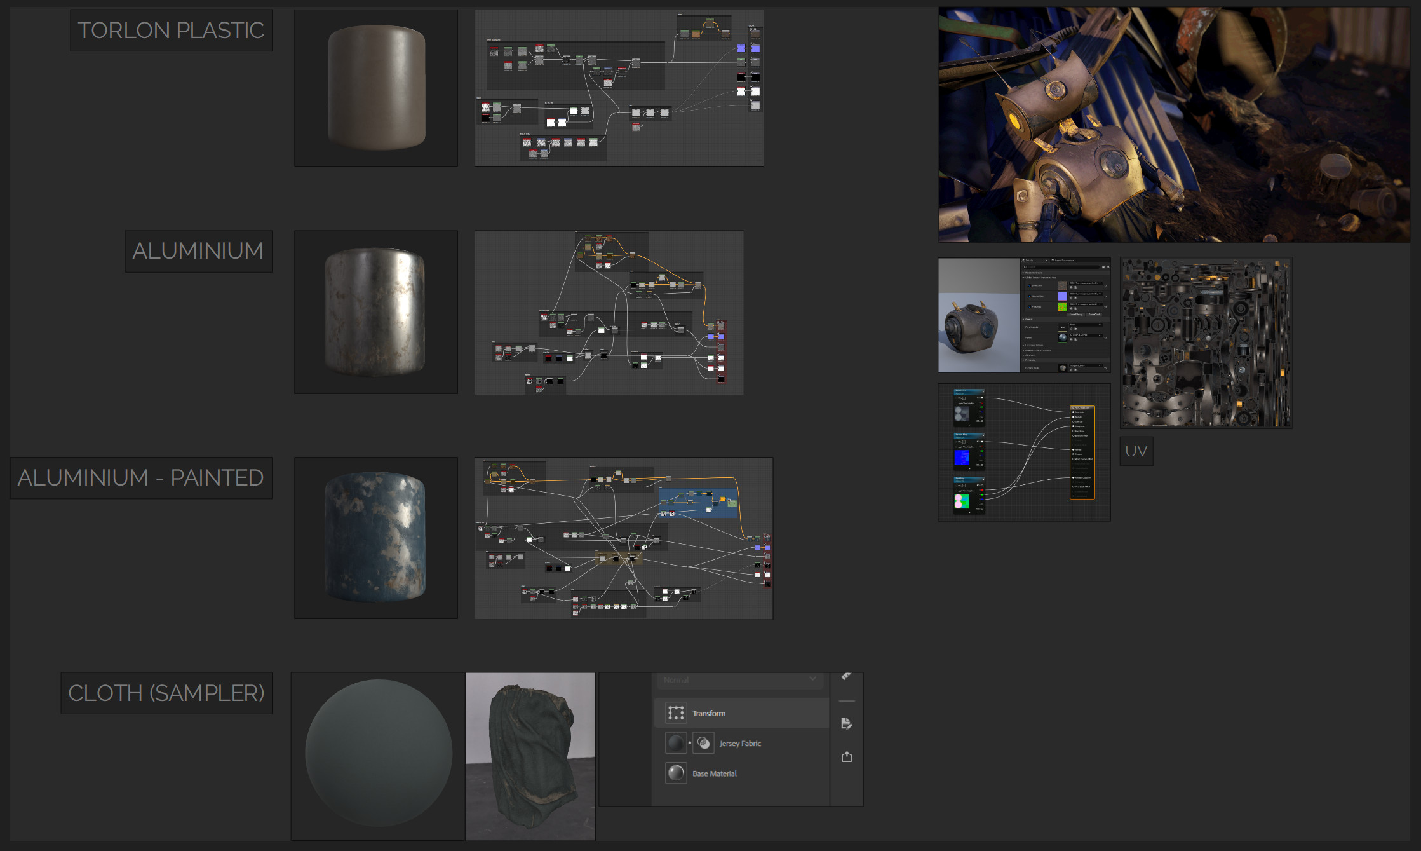Click the painted aluminium blue cylinder preview
1421x851 pixels.
[376, 538]
